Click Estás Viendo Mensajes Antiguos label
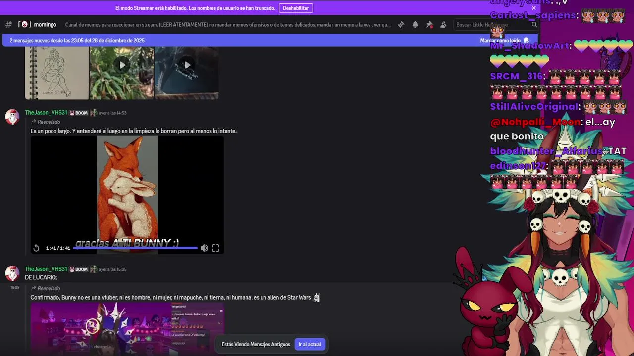This screenshot has width=634, height=356. point(256,344)
